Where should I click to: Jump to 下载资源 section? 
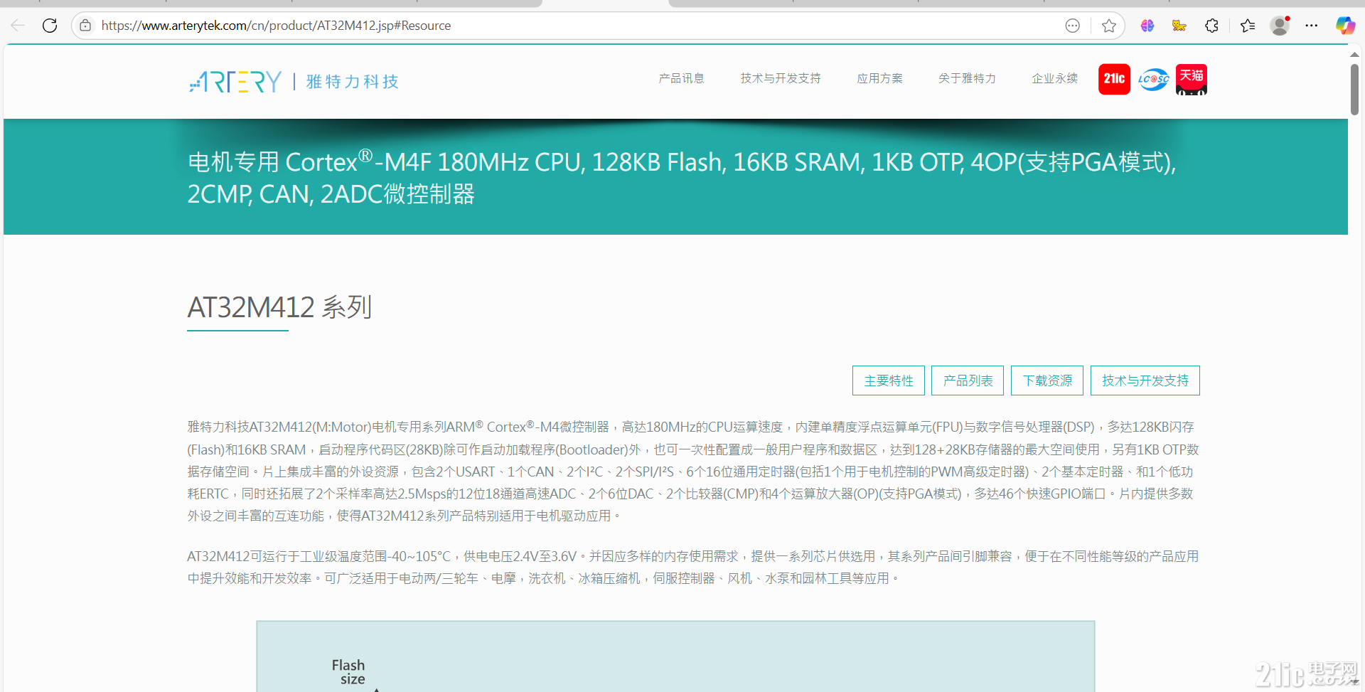pos(1047,380)
